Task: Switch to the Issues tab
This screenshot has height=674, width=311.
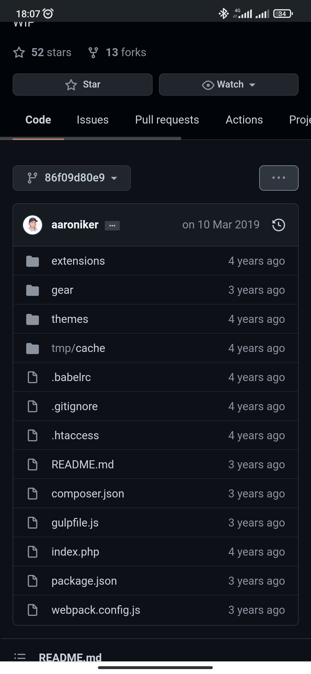Action: pos(93,120)
